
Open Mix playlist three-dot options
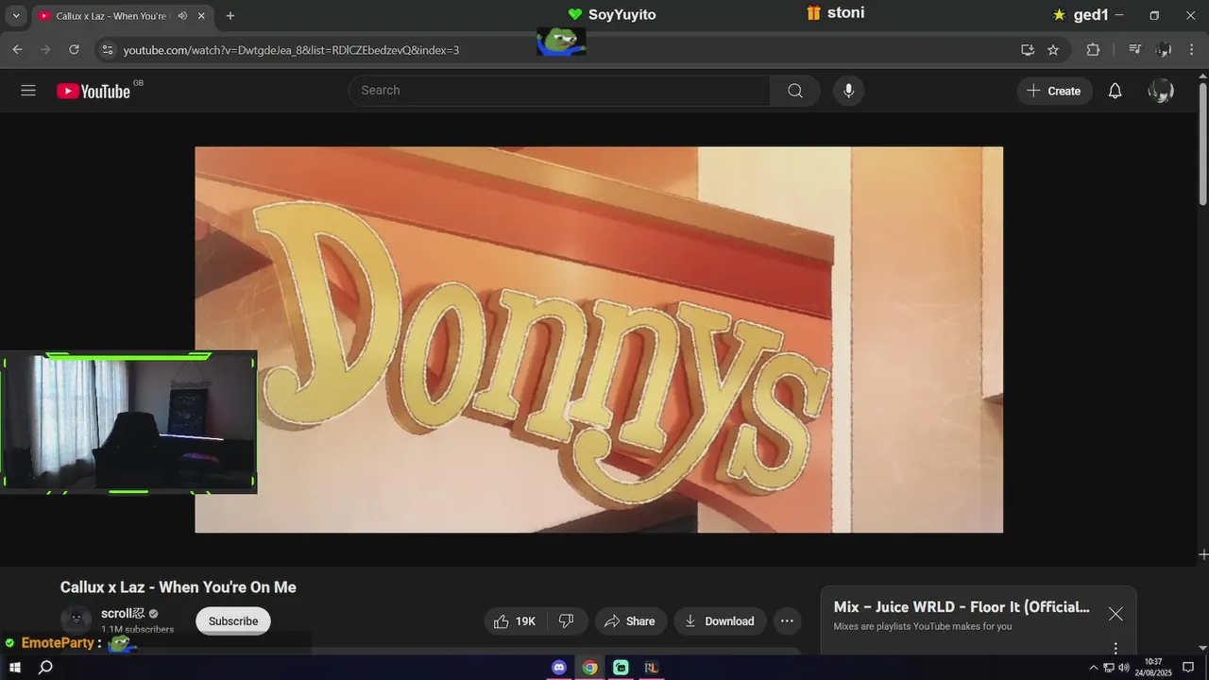1115,648
